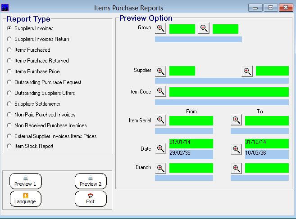Click the Item Serial To lookup icon
The height and width of the screenshot is (219, 296).
pyautogui.click(x=237, y=120)
